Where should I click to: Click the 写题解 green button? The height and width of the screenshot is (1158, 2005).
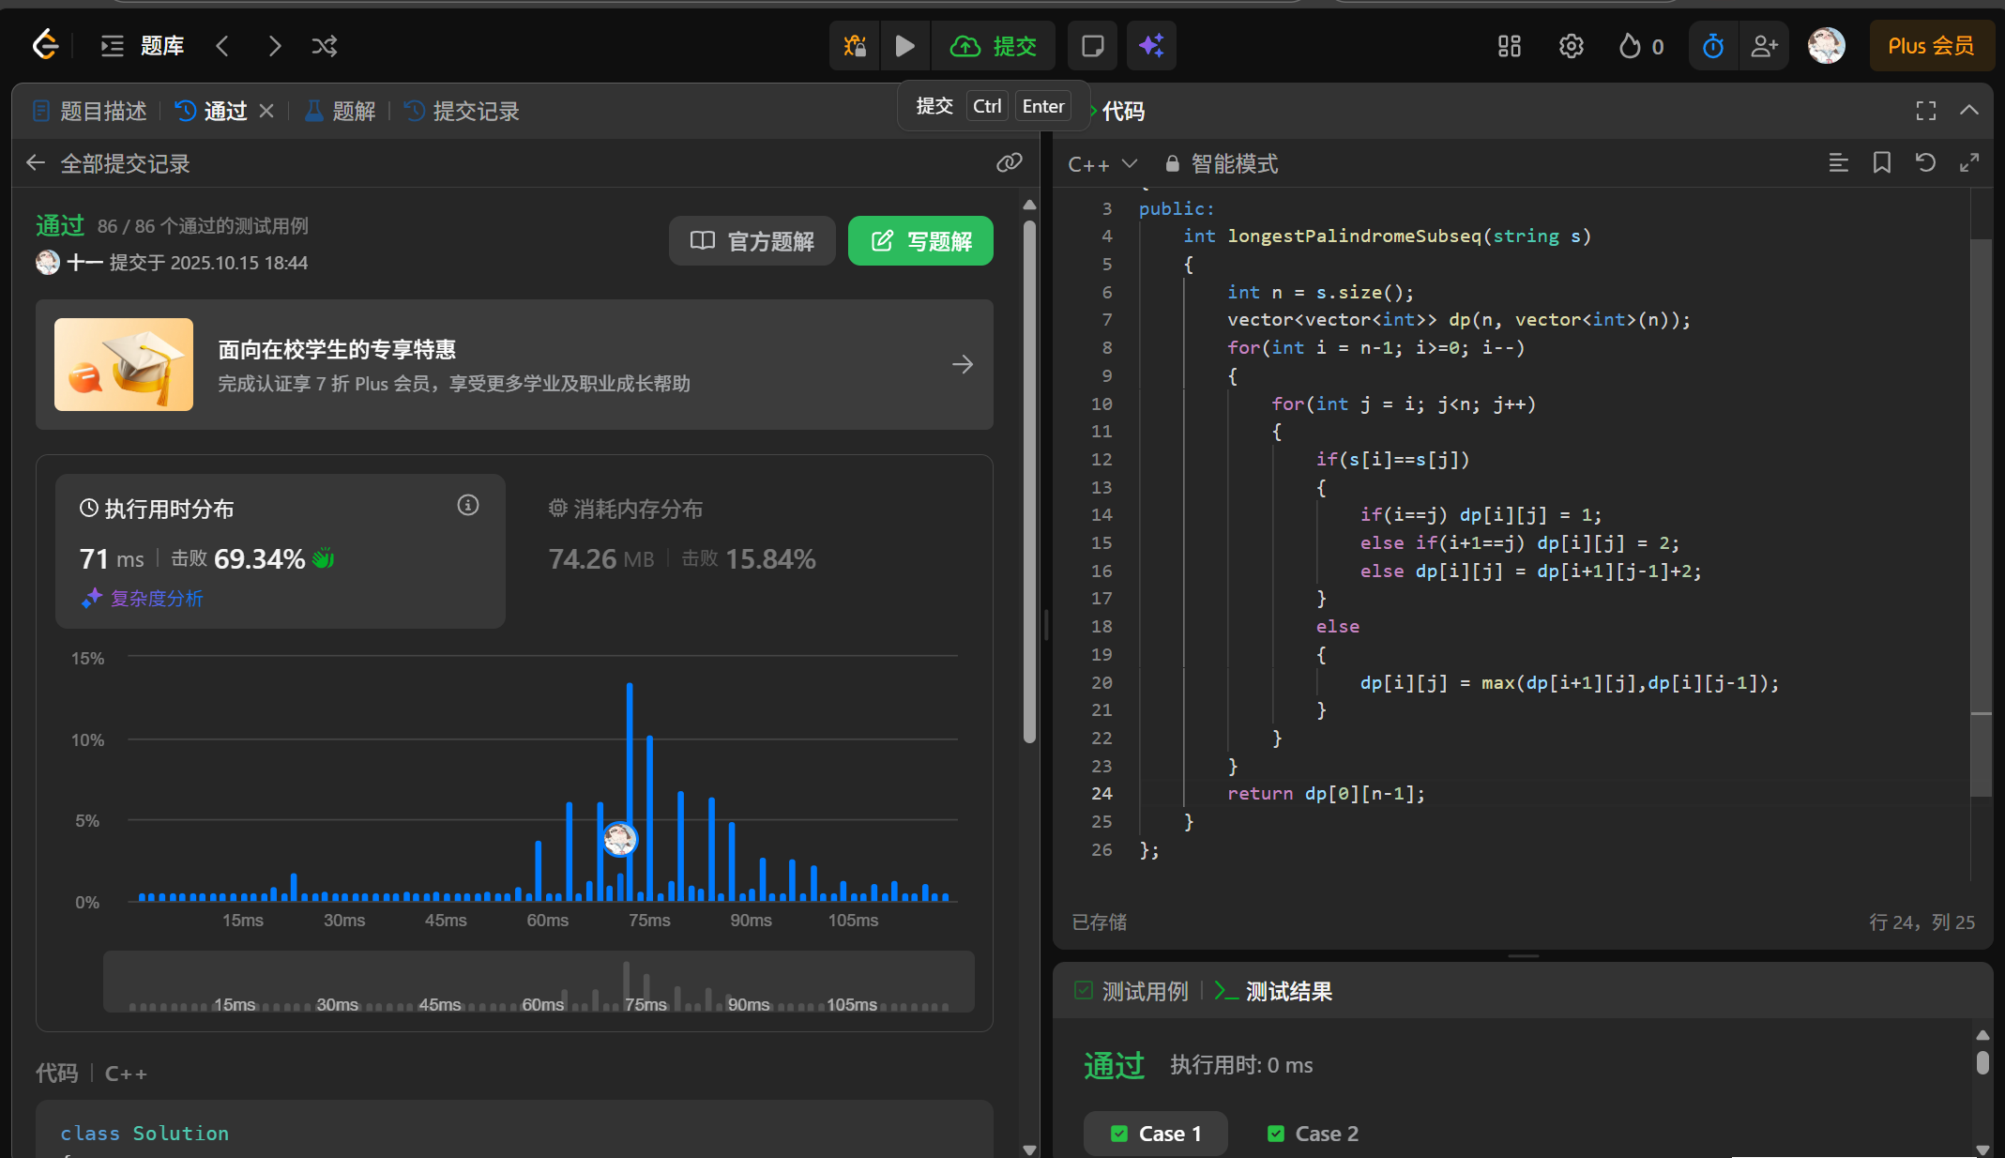coord(920,241)
